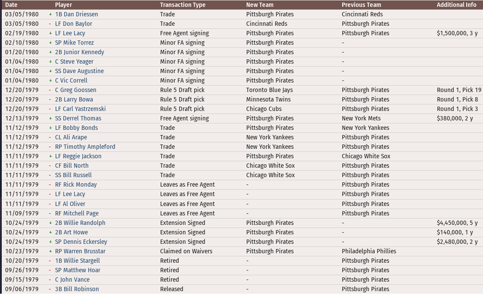Select the 'Released' transaction type cell
Screen dimensions: 483x295
pos(172,289)
